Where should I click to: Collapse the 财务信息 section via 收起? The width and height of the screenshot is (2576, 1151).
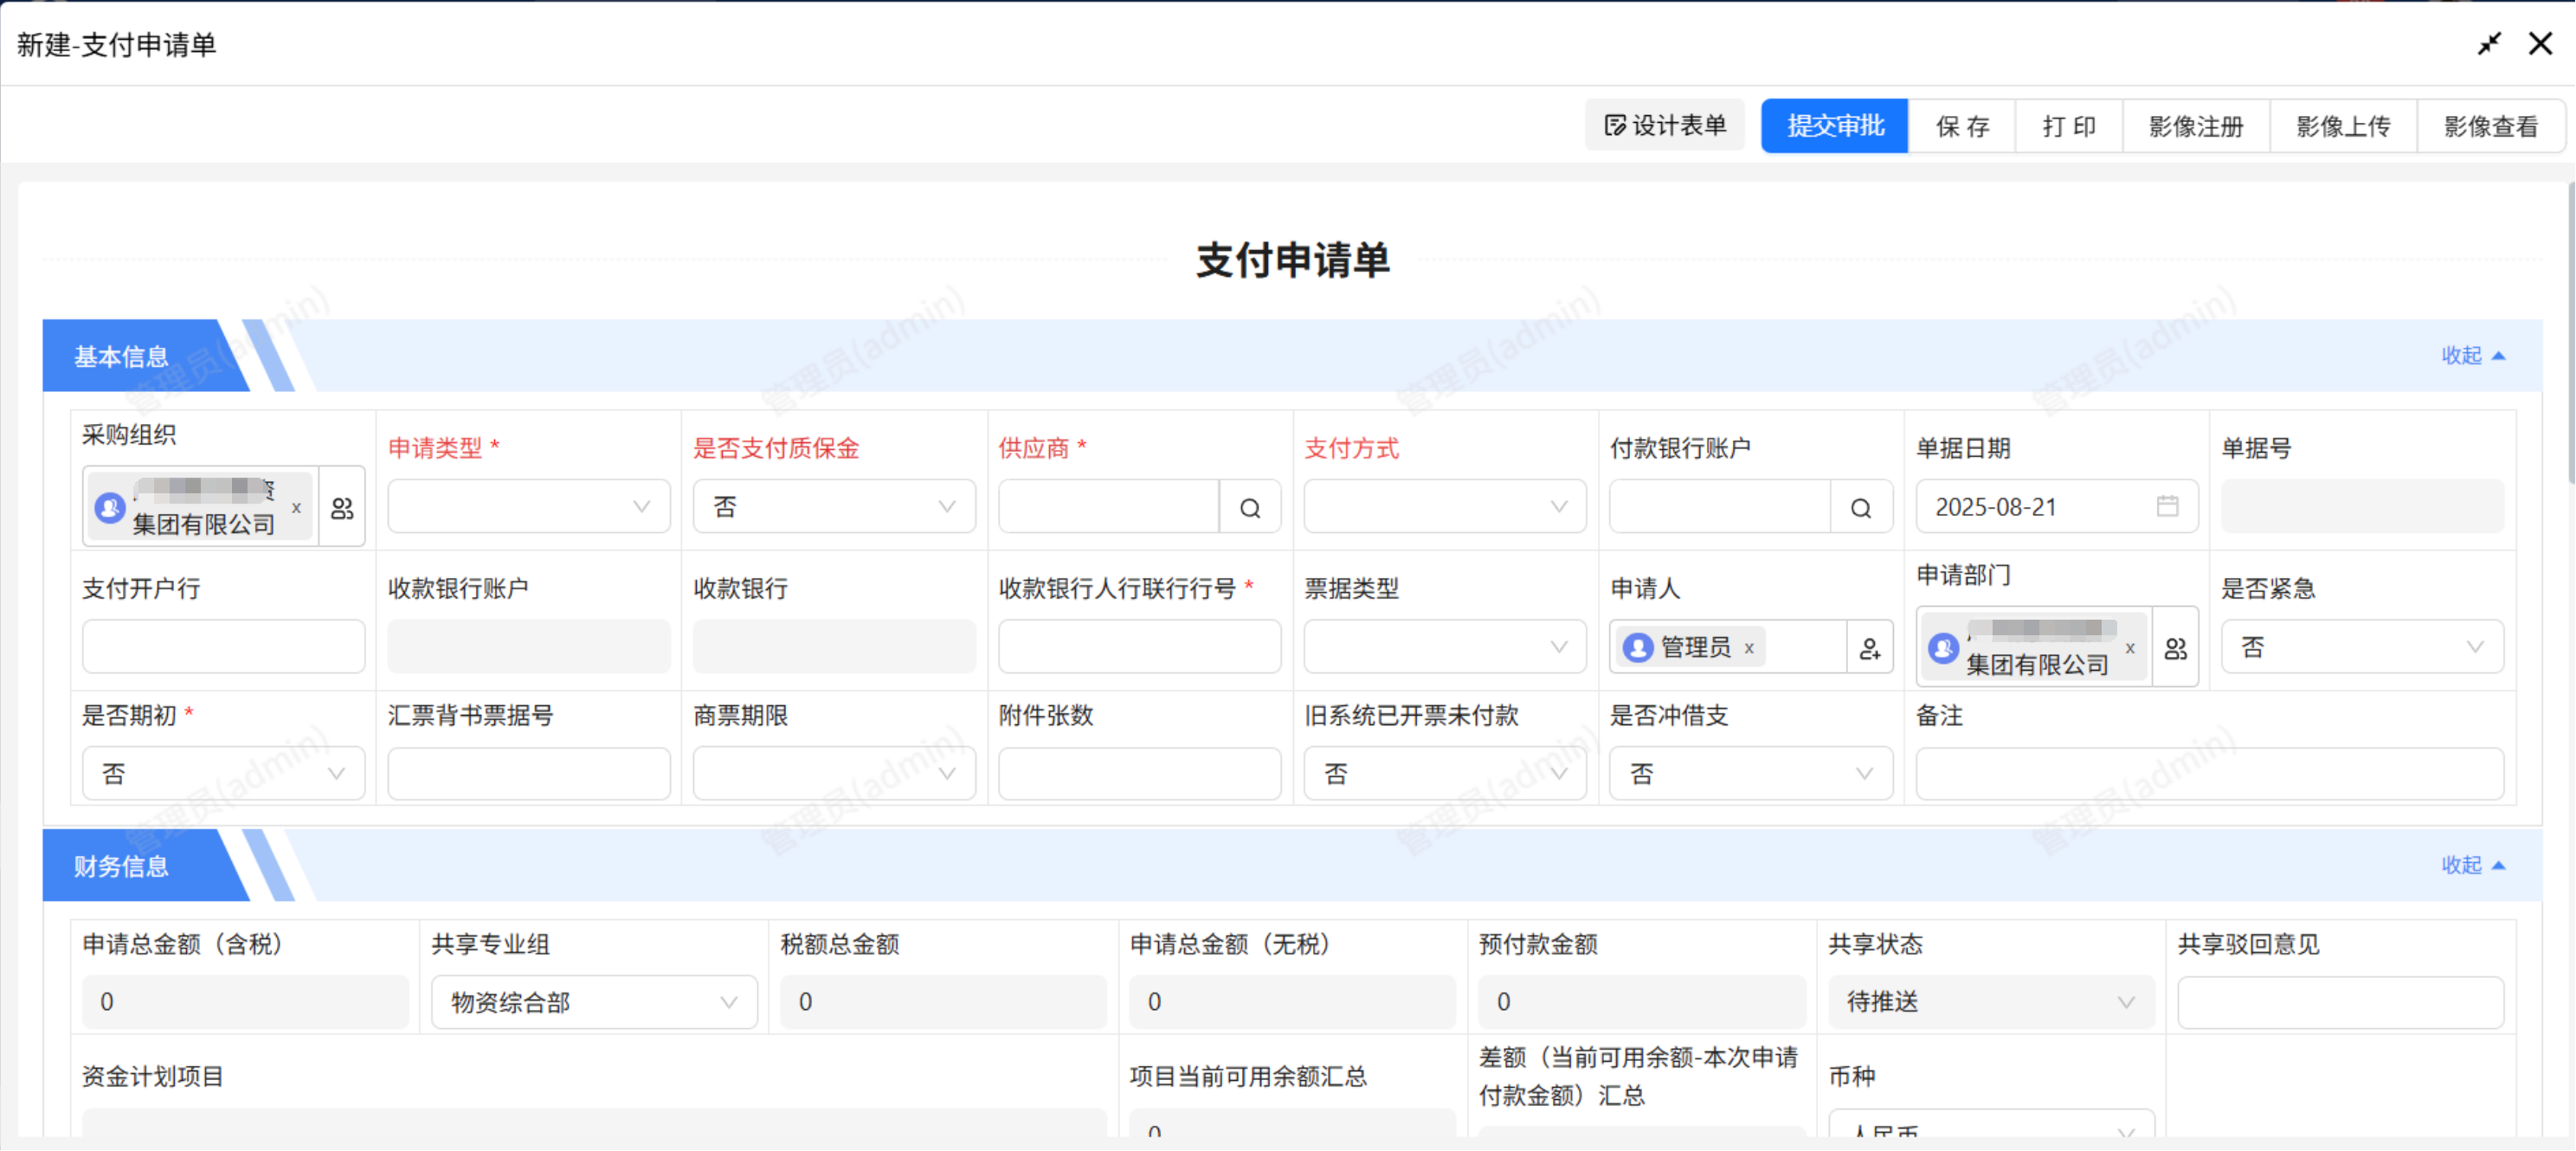(x=2473, y=865)
